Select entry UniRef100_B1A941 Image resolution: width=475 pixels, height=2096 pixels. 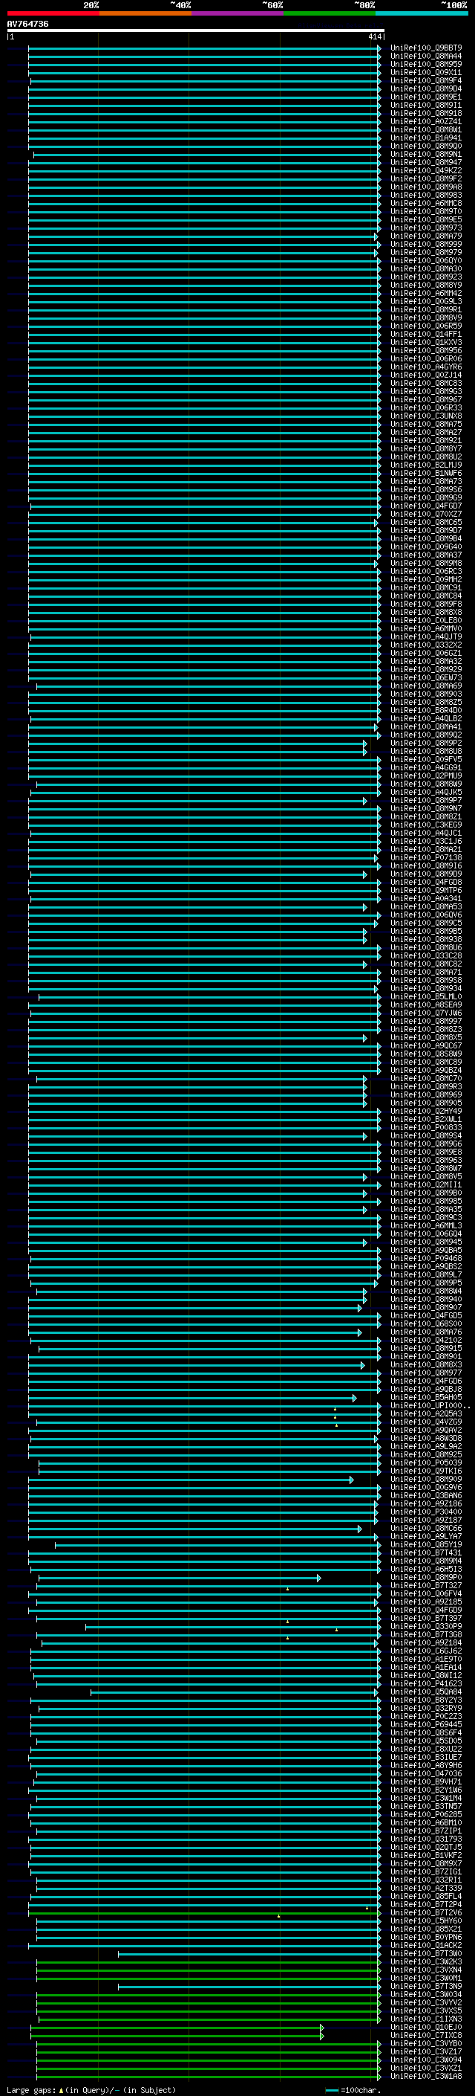(426, 138)
